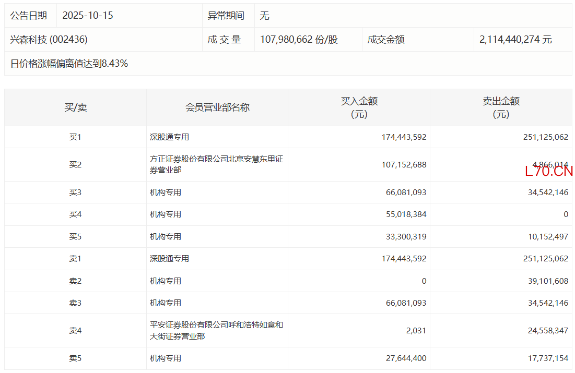
Task: Select the 成交量 value 107,980,662 份/股
Action: (x=299, y=40)
